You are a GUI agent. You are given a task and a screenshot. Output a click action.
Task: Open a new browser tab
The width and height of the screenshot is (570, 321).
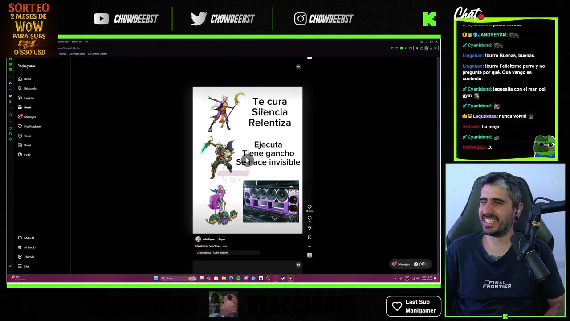coord(87,41)
